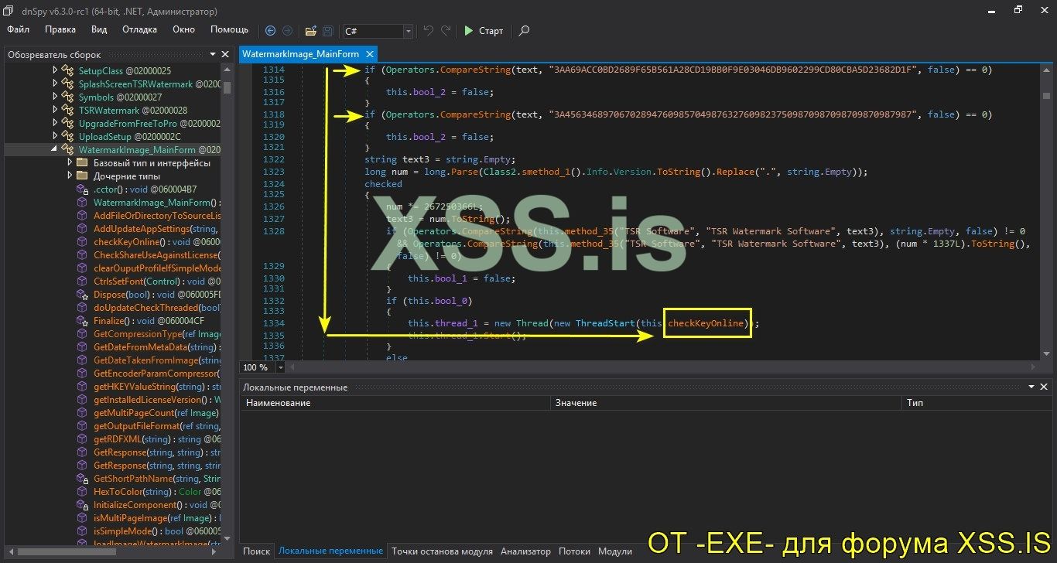This screenshot has height=563, width=1057.
Task: Switch to the Анализатор tab
Action: 525,551
